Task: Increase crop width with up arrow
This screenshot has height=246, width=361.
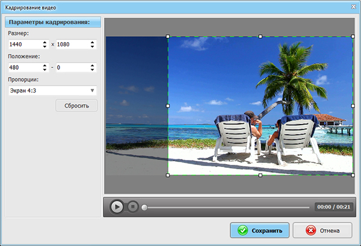Action: 45,42
